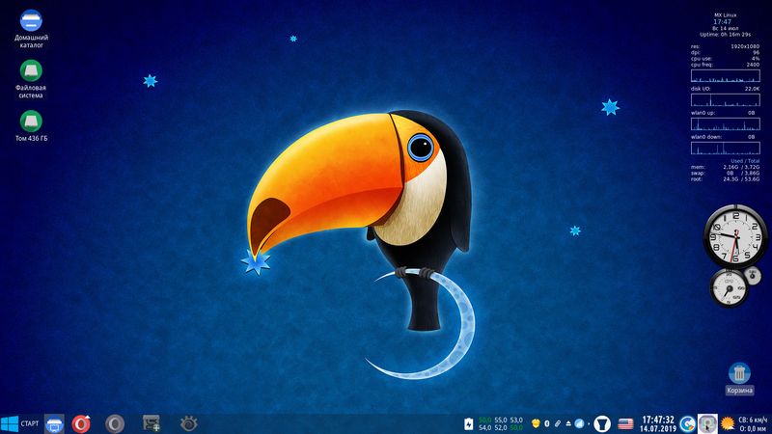Click the '54,0' sensor temperature value
The height and width of the screenshot is (434, 772).
point(485,428)
